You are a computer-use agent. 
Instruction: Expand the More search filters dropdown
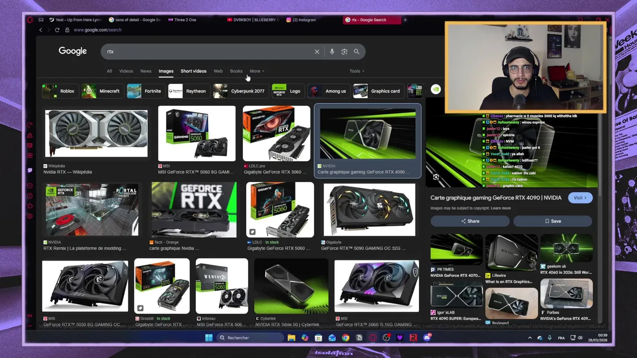(257, 71)
